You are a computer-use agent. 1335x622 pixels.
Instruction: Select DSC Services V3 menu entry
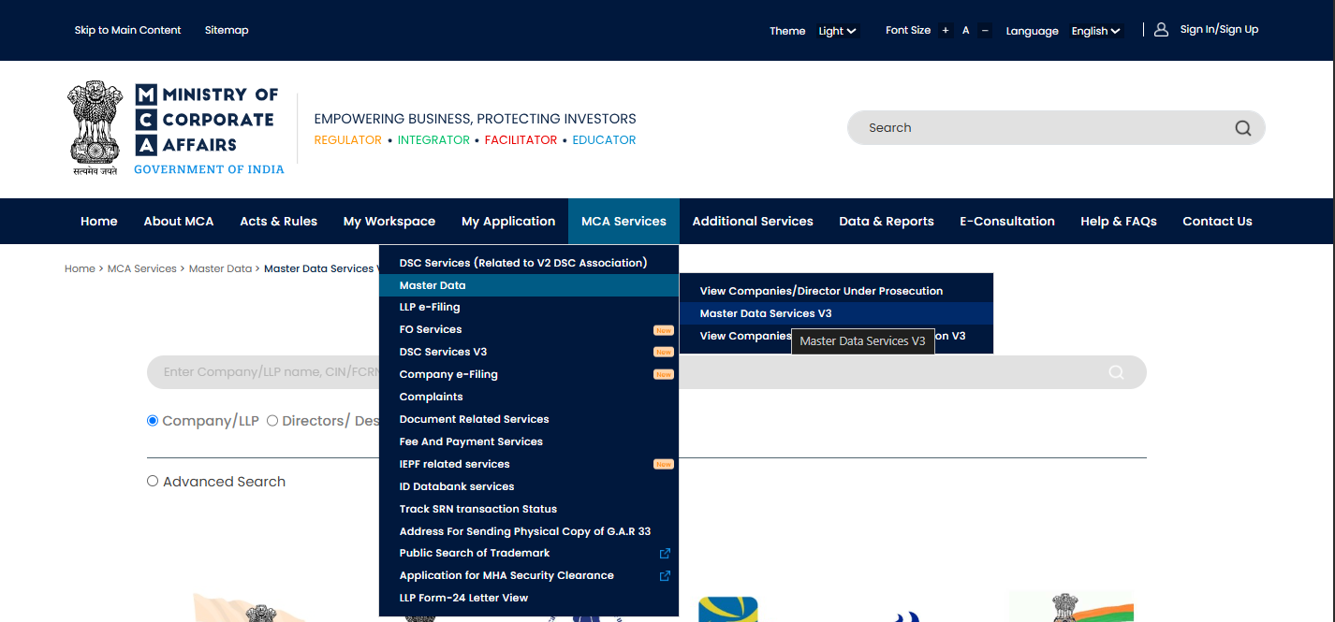(x=529, y=352)
